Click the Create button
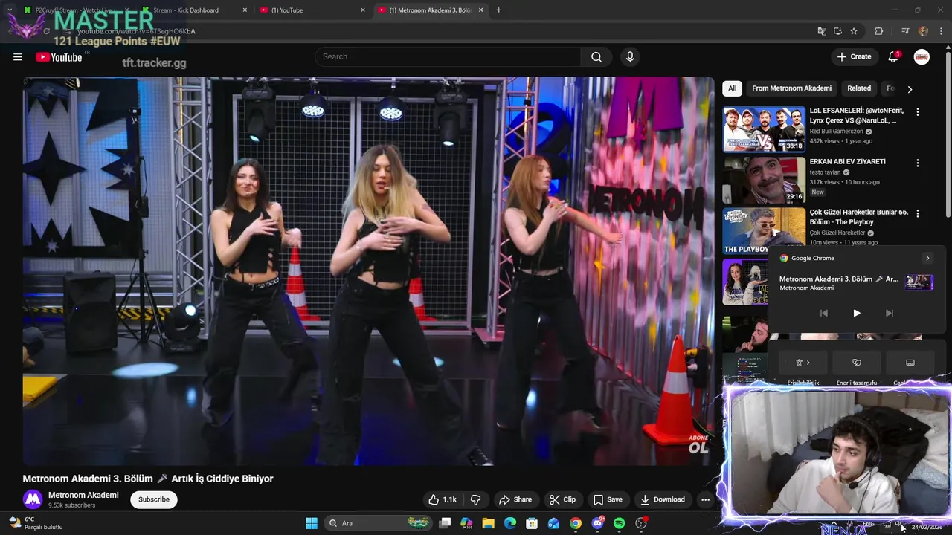Viewport: 952px width, 535px height. [854, 57]
